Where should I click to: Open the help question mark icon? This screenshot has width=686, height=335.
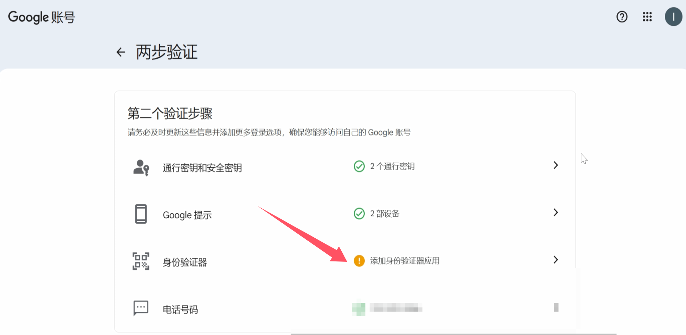pyautogui.click(x=622, y=17)
